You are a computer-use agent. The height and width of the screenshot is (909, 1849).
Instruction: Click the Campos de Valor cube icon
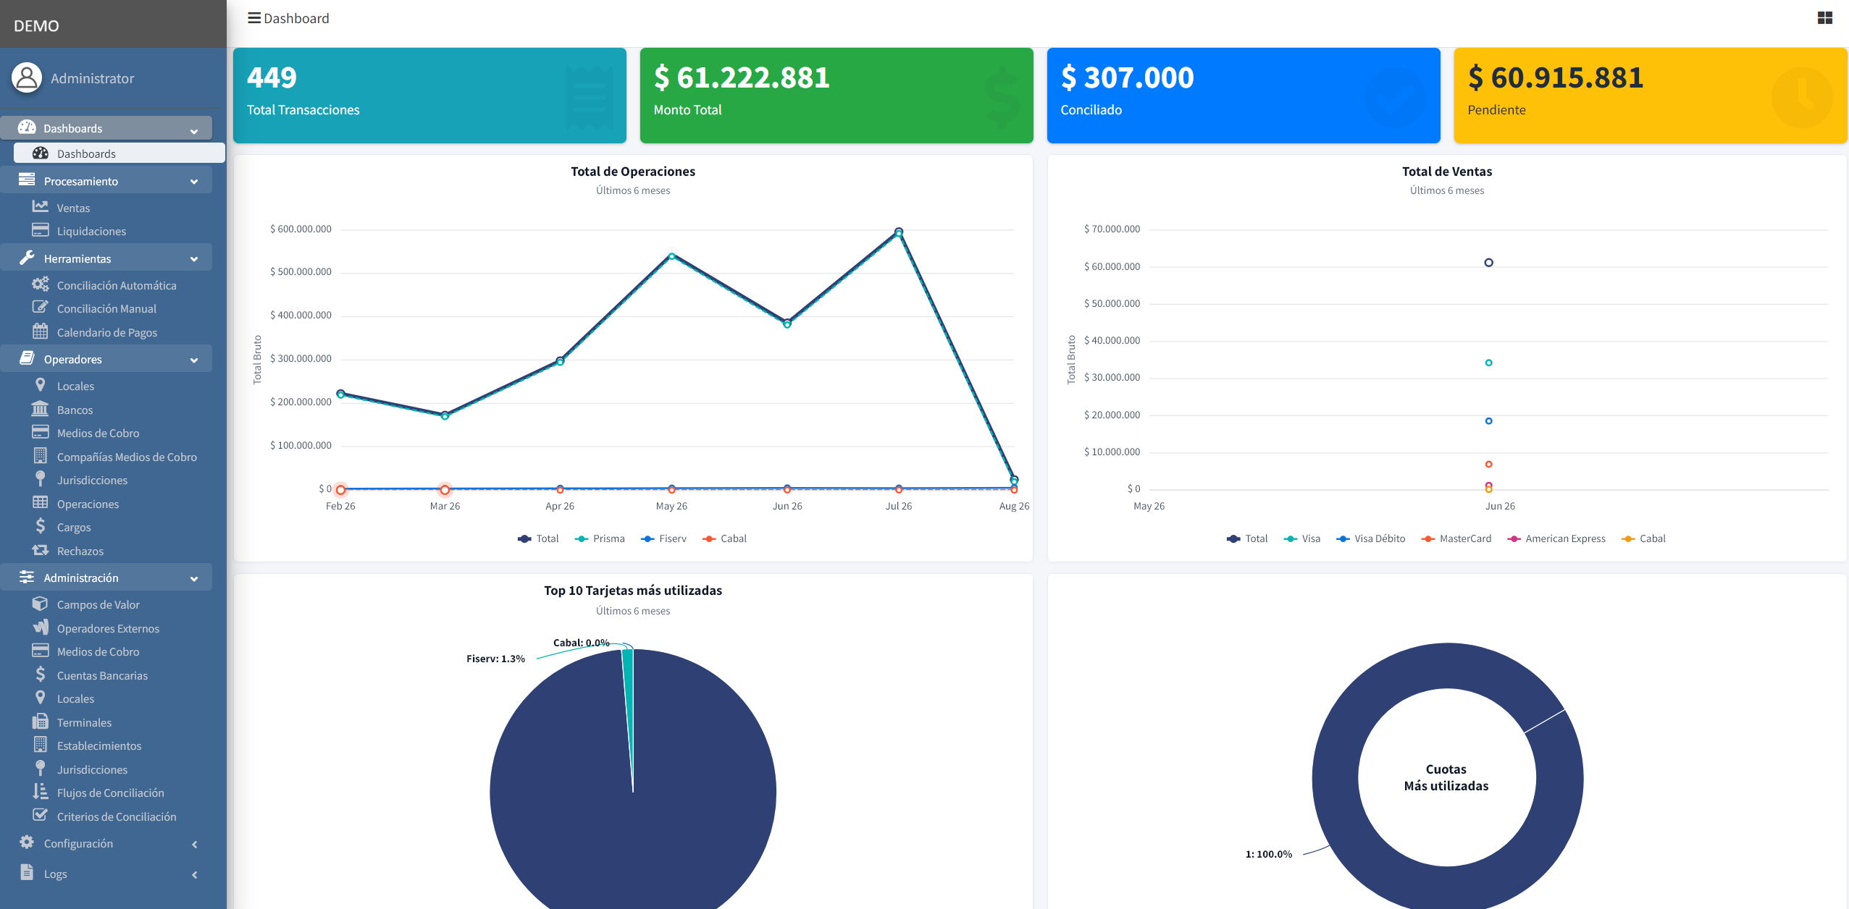[x=40, y=604]
